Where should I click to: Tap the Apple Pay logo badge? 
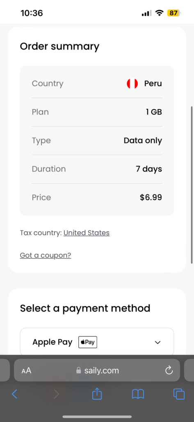pos(88,342)
